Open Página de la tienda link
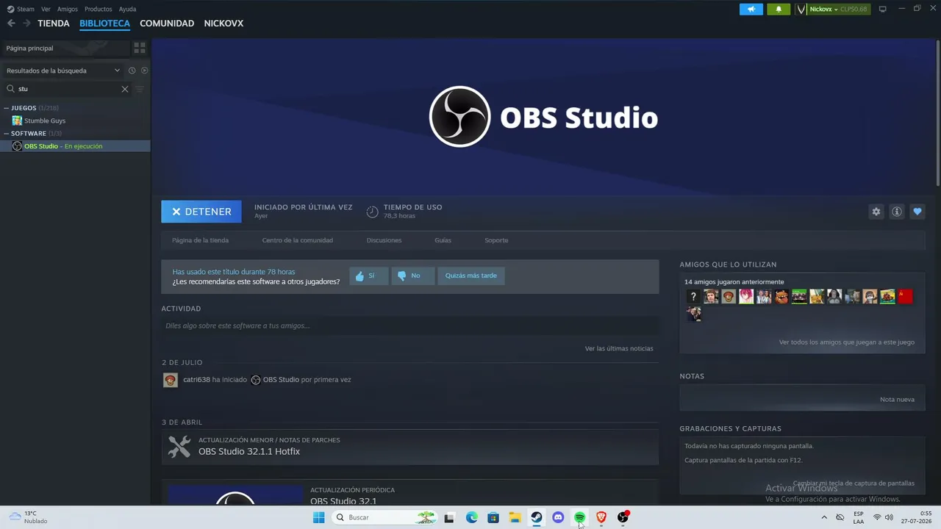Screen dimensions: 941x529 (x=200, y=240)
